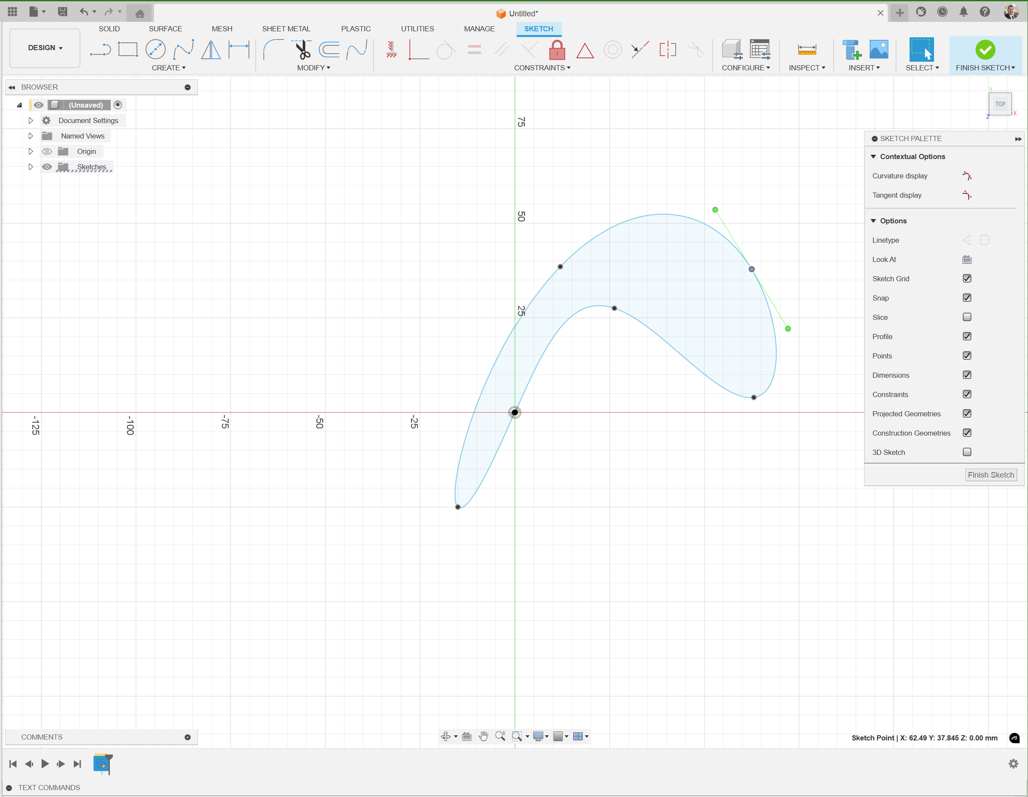Screen dimensions: 1028x797
Task: Switch to the SURFACE tab
Action: 165,29
